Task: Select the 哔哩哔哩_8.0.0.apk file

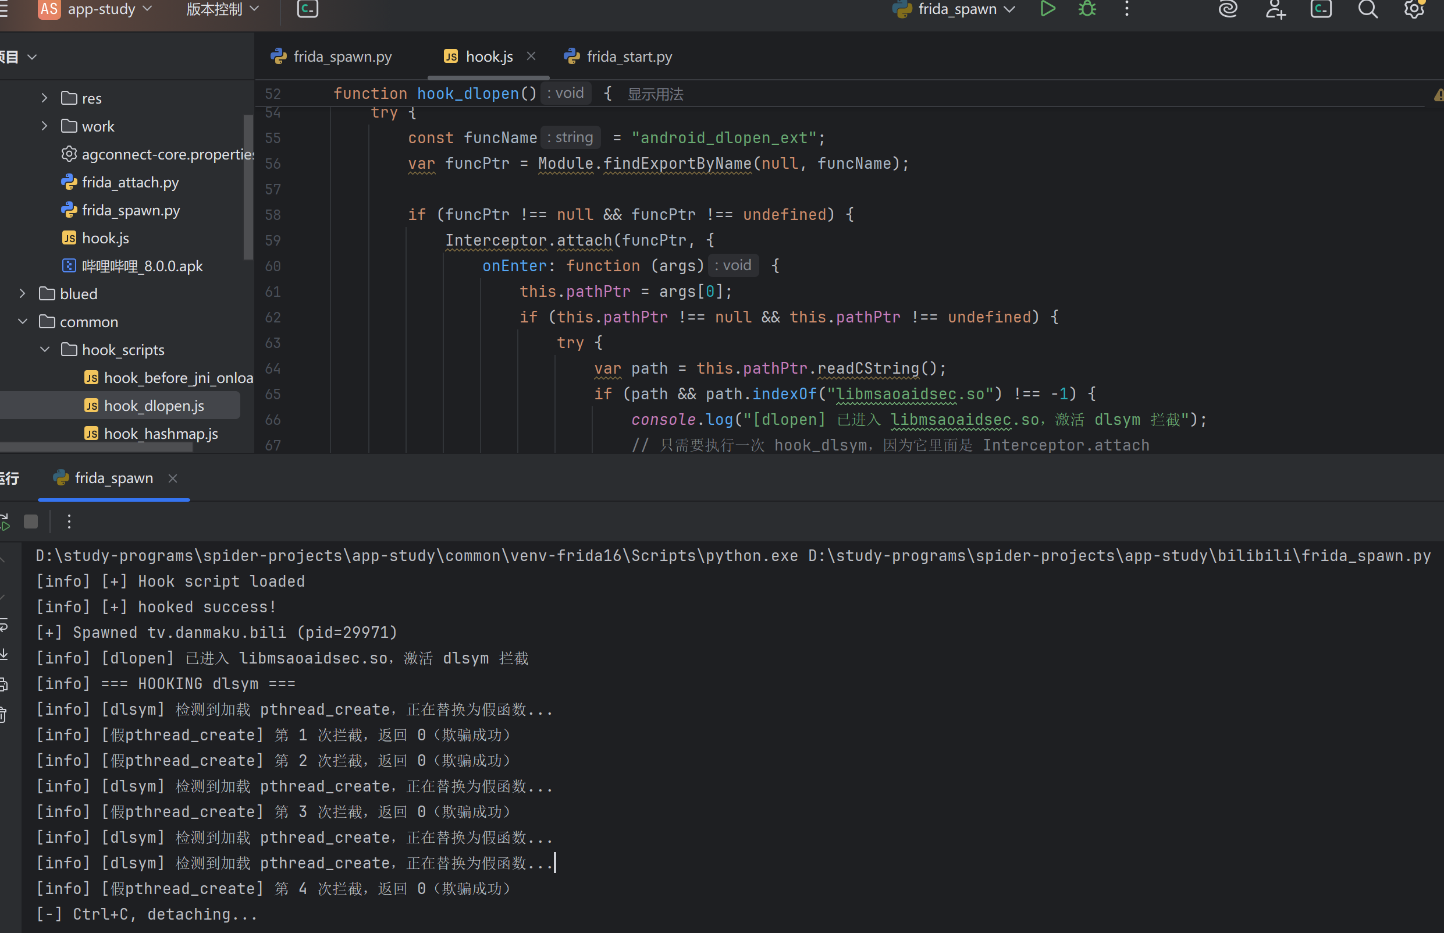Action: click(132, 266)
